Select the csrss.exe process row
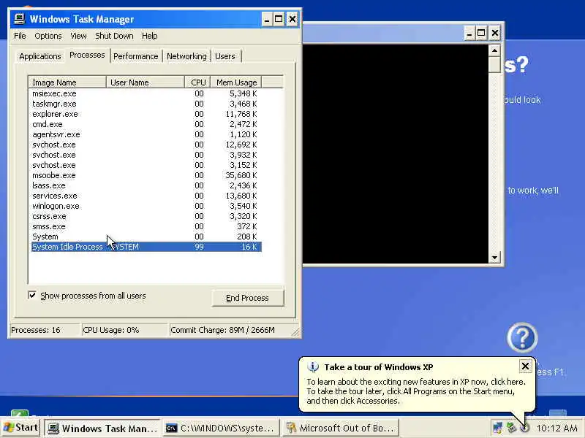The width and height of the screenshot is (585, 438). click(x=146, y=216)
